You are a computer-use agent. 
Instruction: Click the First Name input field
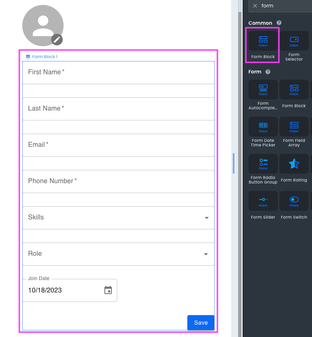pos(118,72)
